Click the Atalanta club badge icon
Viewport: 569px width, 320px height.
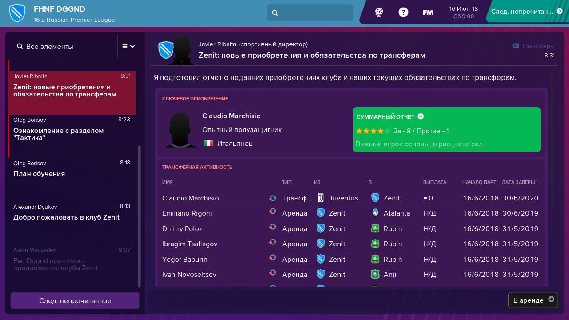click(375, 213)
